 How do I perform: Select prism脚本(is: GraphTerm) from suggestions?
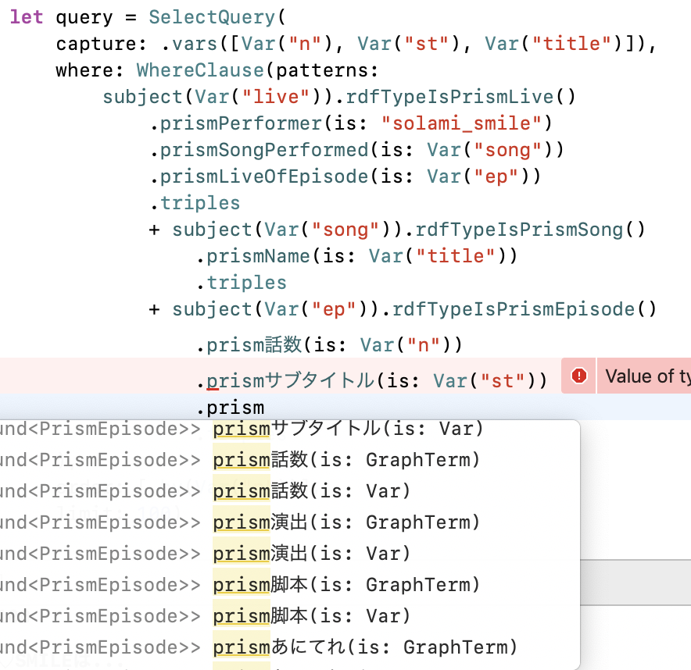[x=346, y=585]
